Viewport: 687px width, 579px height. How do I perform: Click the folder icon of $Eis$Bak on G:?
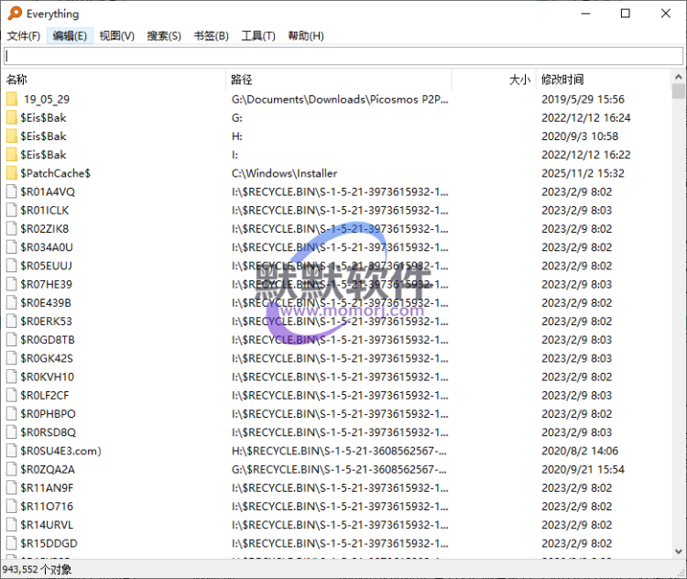(x=12, y=117)
